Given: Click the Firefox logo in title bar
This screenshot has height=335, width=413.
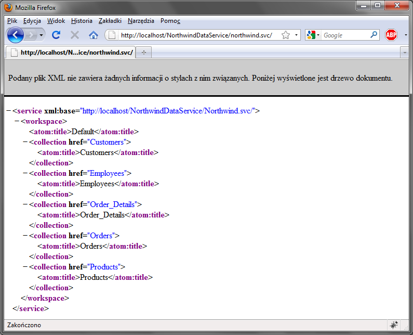Looking at the screenshot, I should click(8, 8).
